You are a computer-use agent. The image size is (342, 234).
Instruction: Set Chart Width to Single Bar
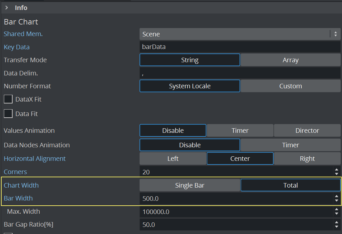tap(190, 185)
